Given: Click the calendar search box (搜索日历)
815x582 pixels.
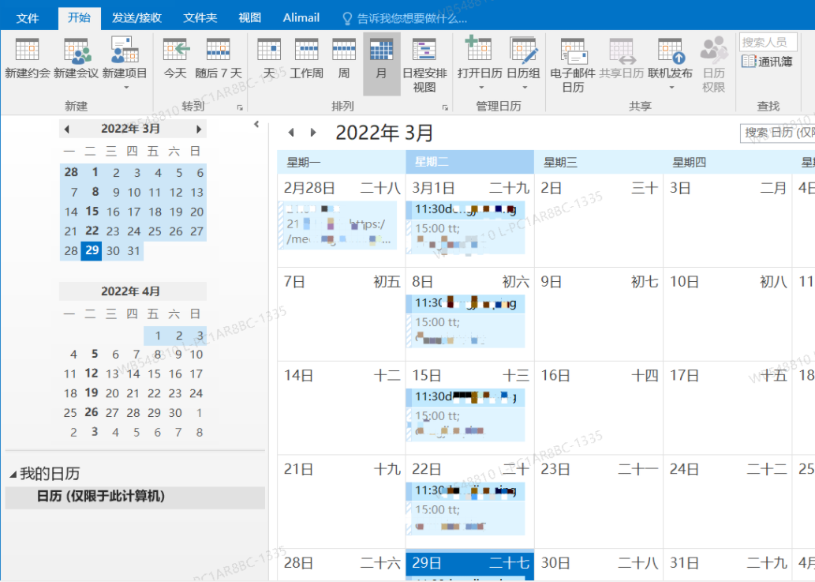Looking at the screenshot, I should click(x=777, y=133).
